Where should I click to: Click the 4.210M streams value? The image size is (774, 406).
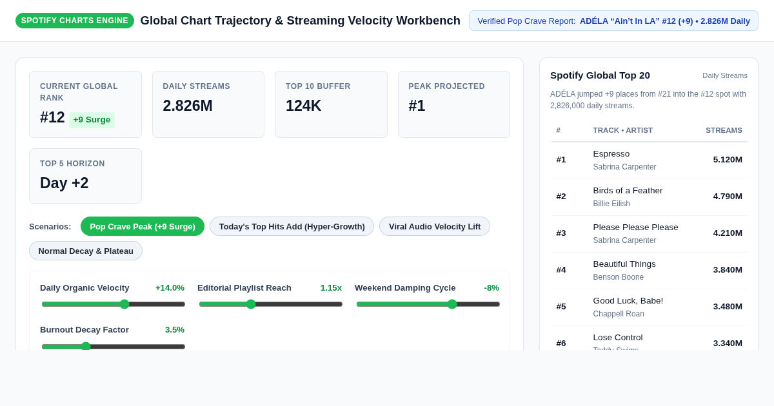[x=728, y=233]
